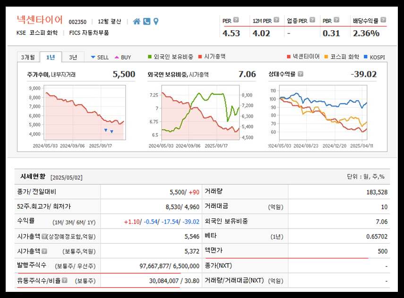Click the red 시가총액 legend swatch
This screenshot has height=298, width=404.
click(x=200, y=57)
